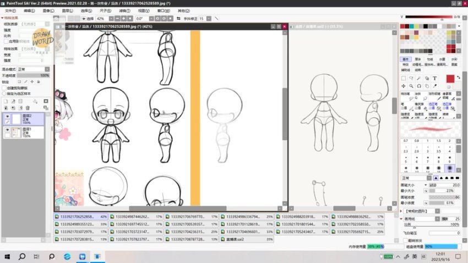Select the rectangular selection tool

pyautogui.click(x=404, y=79)
